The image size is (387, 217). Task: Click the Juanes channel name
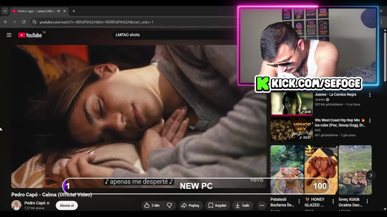coord(320,99)
